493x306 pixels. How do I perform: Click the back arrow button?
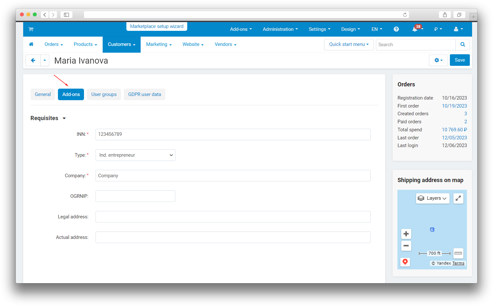point(33,60)
